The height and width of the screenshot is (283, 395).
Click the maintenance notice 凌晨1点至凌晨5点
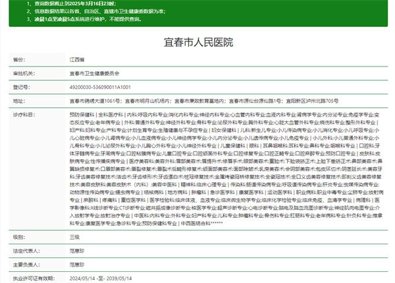click(84, 19)
